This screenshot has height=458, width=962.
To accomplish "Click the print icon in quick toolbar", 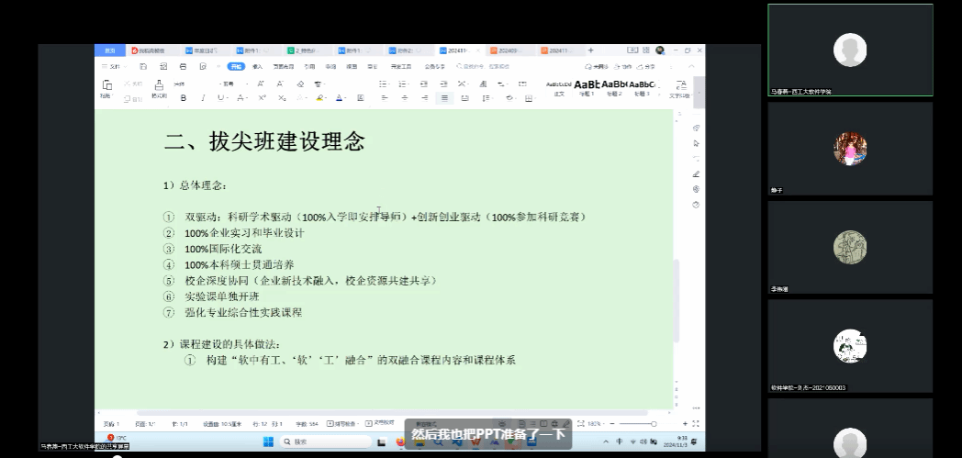I will (181, 67).
